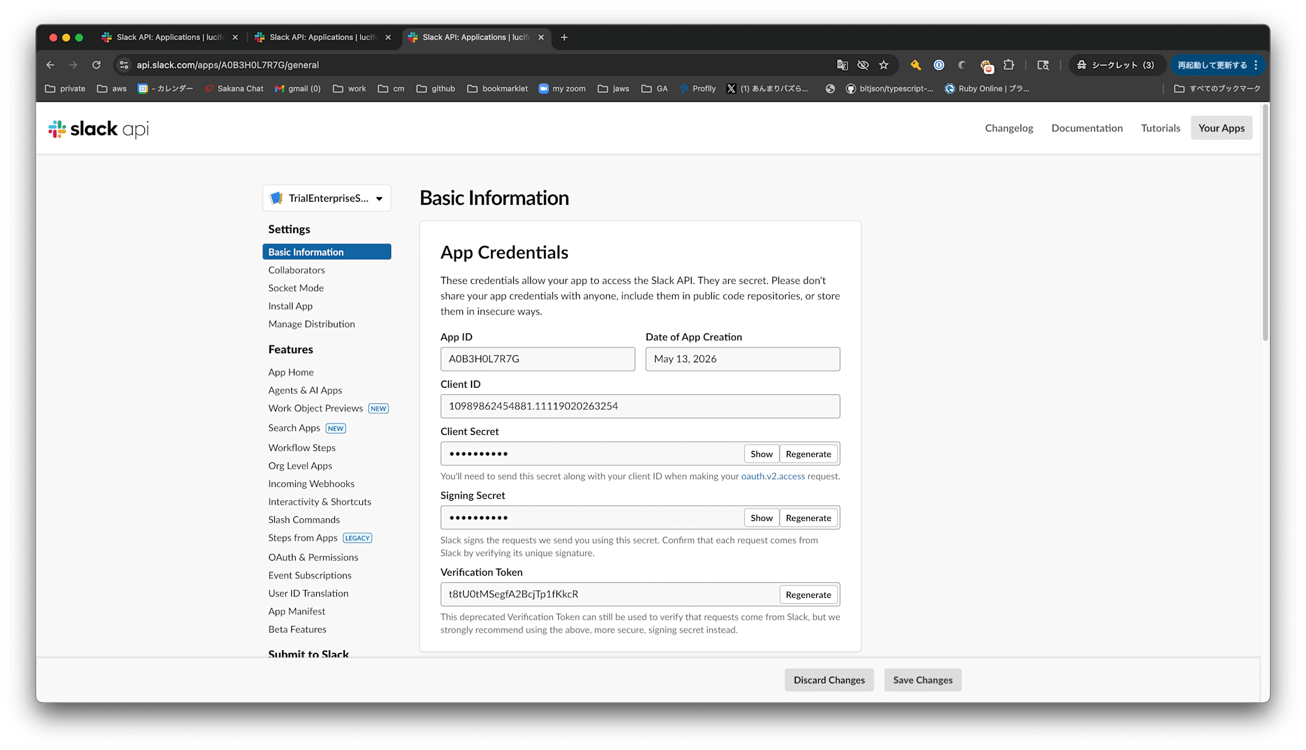The height and width of the screenshot is (750, 1306).
Task: Click Discard Changes button
Action: coord(829,680)
